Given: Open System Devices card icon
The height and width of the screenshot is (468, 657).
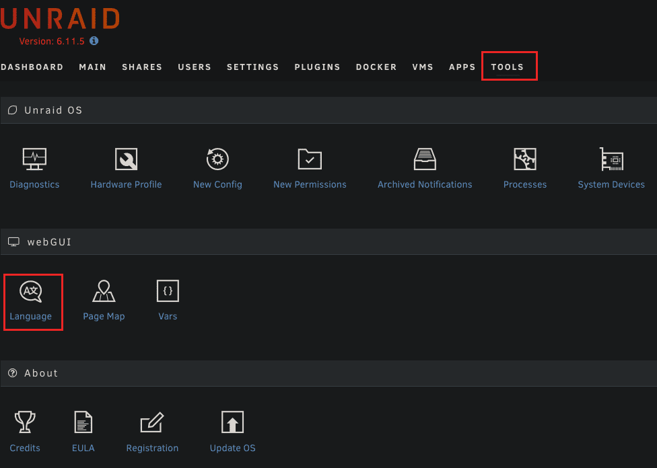Looking at the screenshot, I should coord(611,159).
